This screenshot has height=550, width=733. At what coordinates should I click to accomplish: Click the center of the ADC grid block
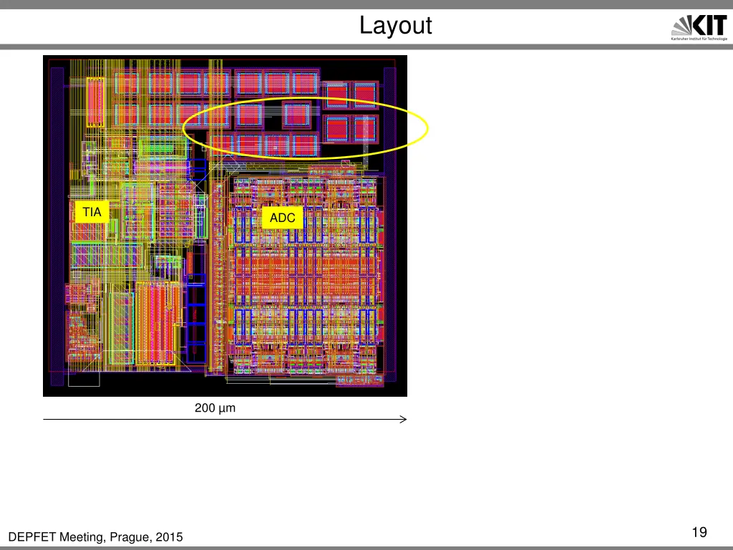(x=306, y=276)
